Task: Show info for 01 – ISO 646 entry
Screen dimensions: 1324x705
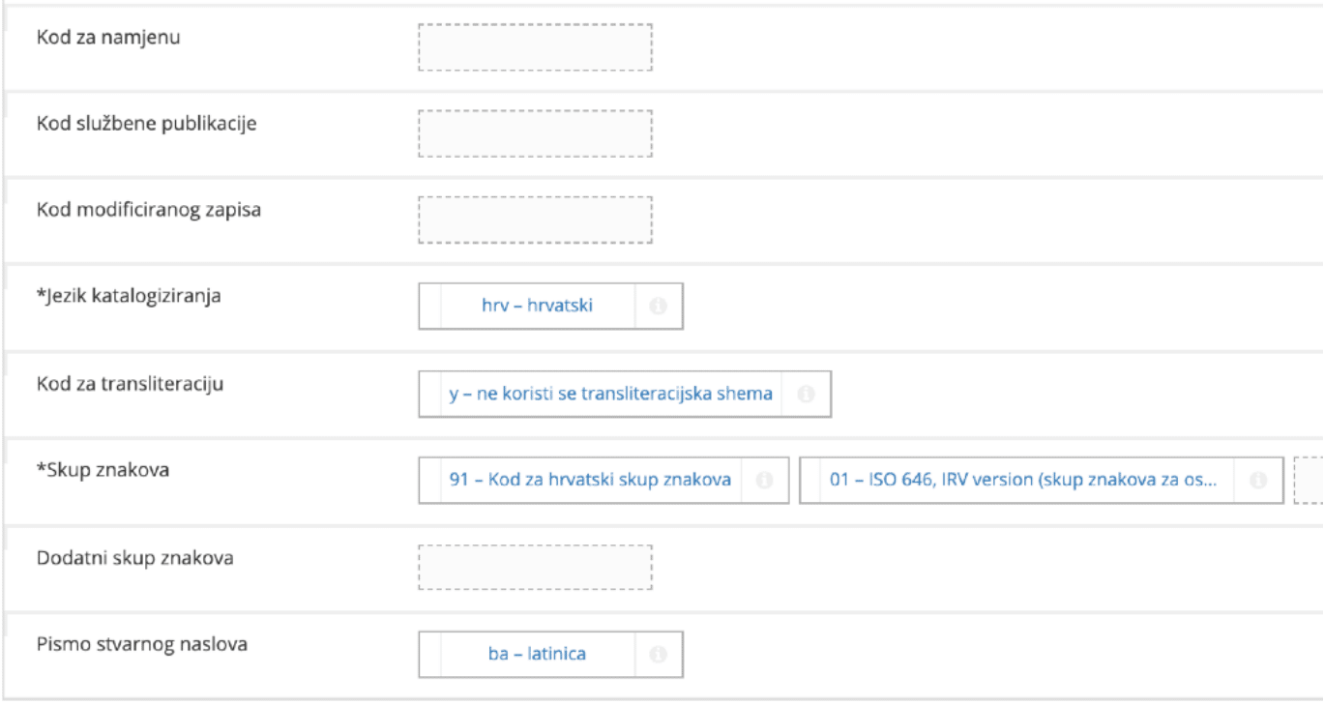Action: [1258, 481]
